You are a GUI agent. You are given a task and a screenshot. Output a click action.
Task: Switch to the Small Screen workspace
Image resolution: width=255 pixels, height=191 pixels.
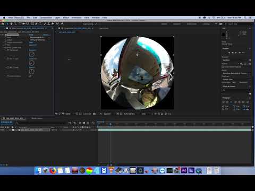[192, 24]
